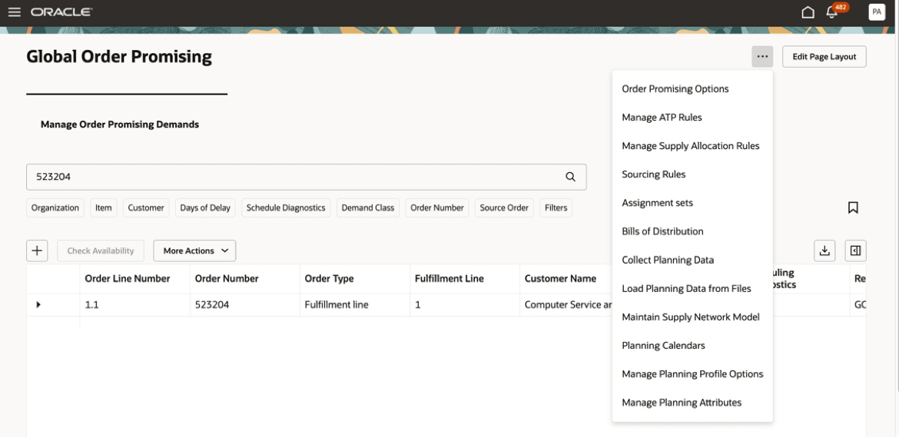
Task: Open Bills of Distribution
Action: pos(692,231)
